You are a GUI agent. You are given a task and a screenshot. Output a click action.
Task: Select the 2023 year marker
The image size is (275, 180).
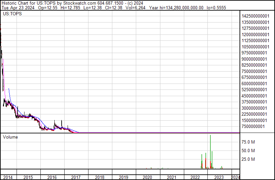[219, 177]
